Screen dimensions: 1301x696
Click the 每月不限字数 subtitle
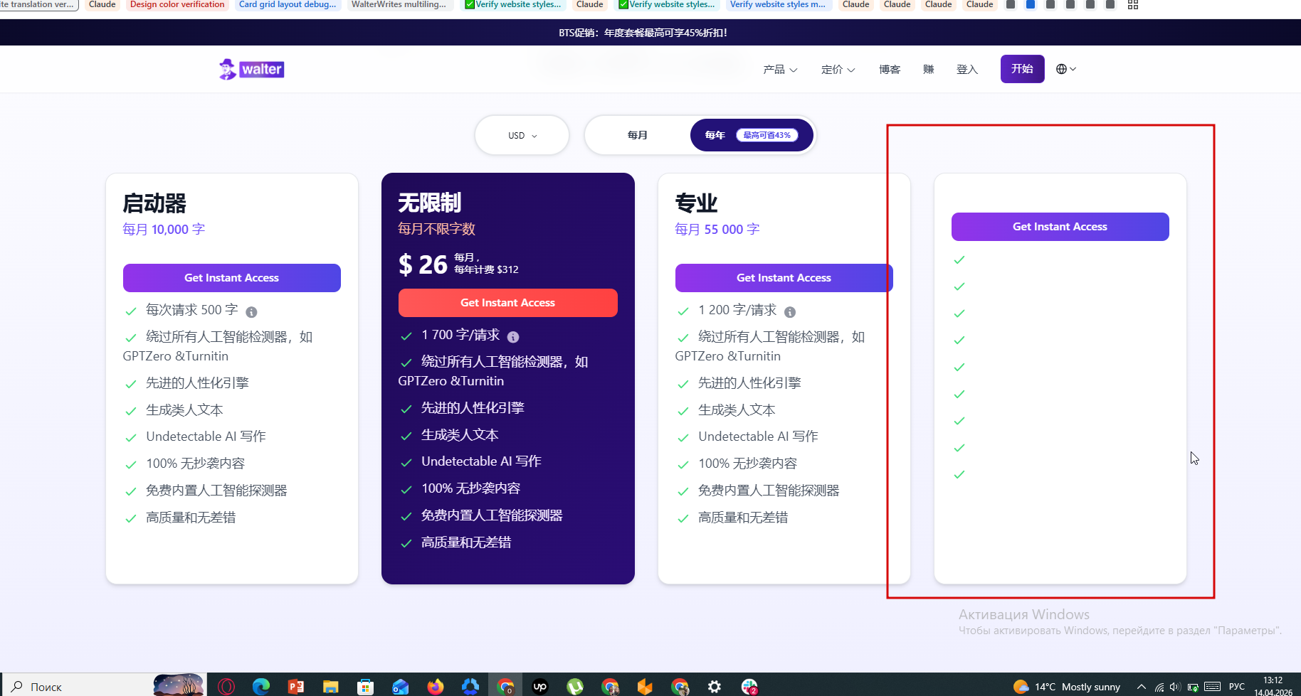click(436, 229)
